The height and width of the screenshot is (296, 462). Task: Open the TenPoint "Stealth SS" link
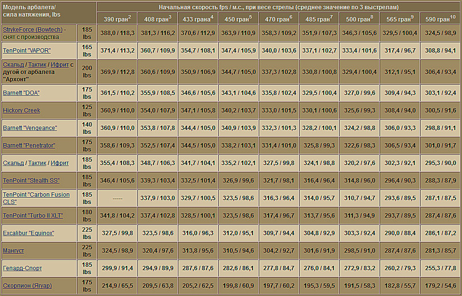31,181
